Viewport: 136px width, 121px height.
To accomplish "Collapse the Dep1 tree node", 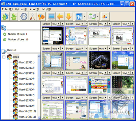I will click(x=4, y=57).
